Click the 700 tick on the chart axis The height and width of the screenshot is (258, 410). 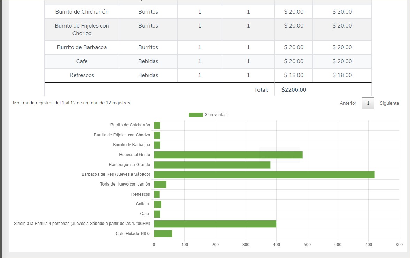click(x=369, y=245)
